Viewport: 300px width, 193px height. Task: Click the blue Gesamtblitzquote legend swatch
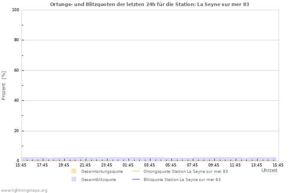74,179
